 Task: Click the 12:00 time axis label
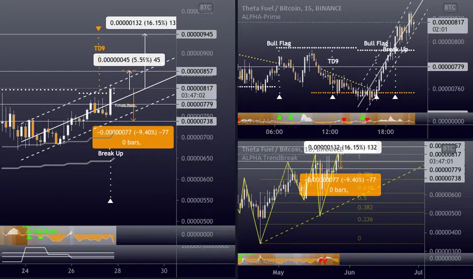330,132
